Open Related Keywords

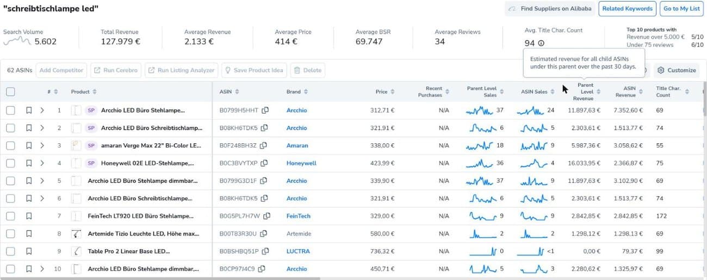coord(627,9)
